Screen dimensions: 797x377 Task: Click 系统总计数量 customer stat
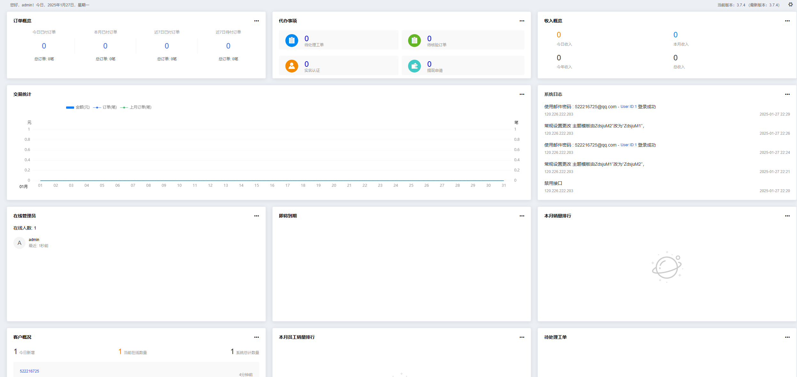point(245,352)
